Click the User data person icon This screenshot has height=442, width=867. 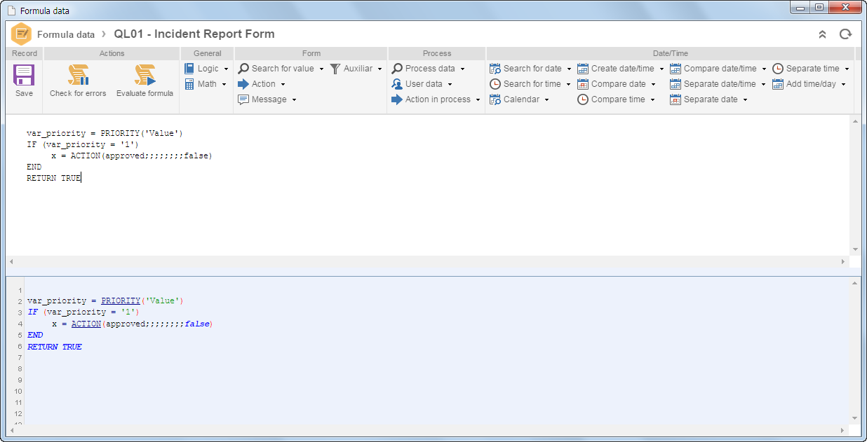tap(397, 84)
